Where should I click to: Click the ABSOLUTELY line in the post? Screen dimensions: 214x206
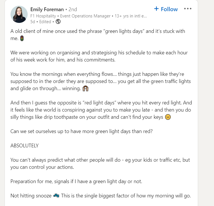coord(25,146)
